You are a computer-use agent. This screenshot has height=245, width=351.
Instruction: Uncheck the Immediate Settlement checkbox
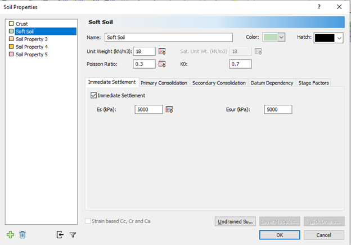tap(93, 95)
